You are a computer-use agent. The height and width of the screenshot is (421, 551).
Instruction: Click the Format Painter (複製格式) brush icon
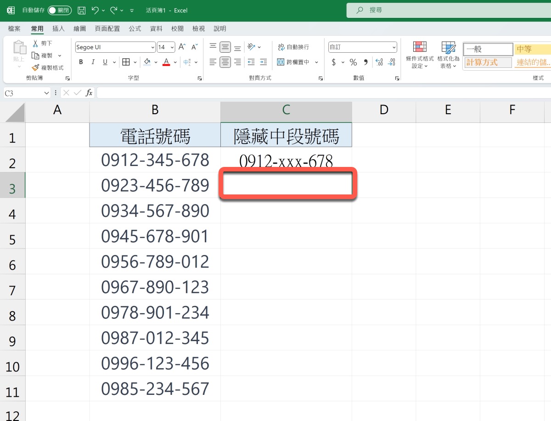point(35,67)
